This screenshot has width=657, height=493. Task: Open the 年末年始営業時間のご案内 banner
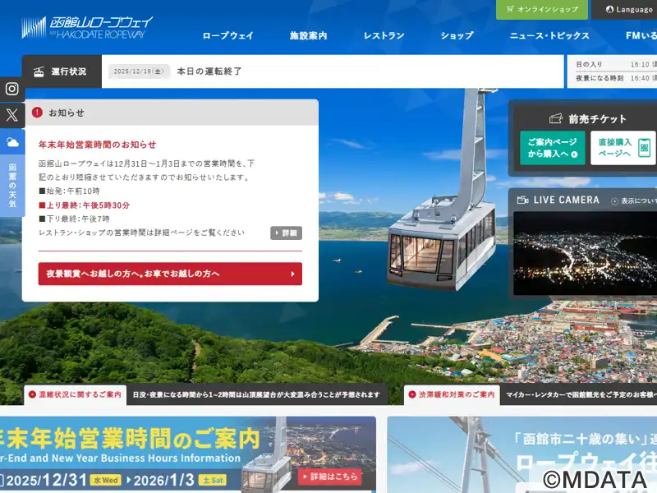tap(188, 454)
